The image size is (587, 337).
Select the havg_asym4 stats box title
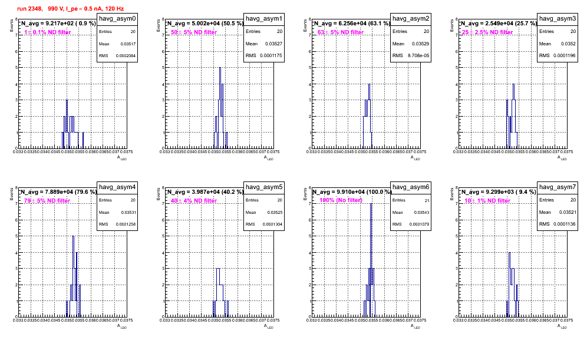click(117, 187)
